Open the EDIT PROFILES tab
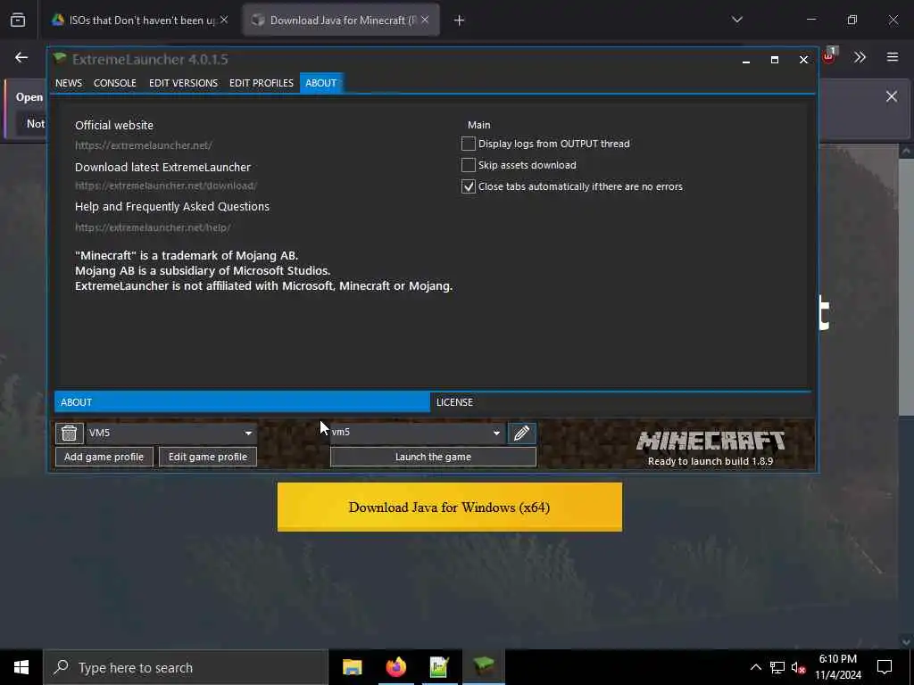This screenshot has height=685, width=914. (x=262, y=83)
